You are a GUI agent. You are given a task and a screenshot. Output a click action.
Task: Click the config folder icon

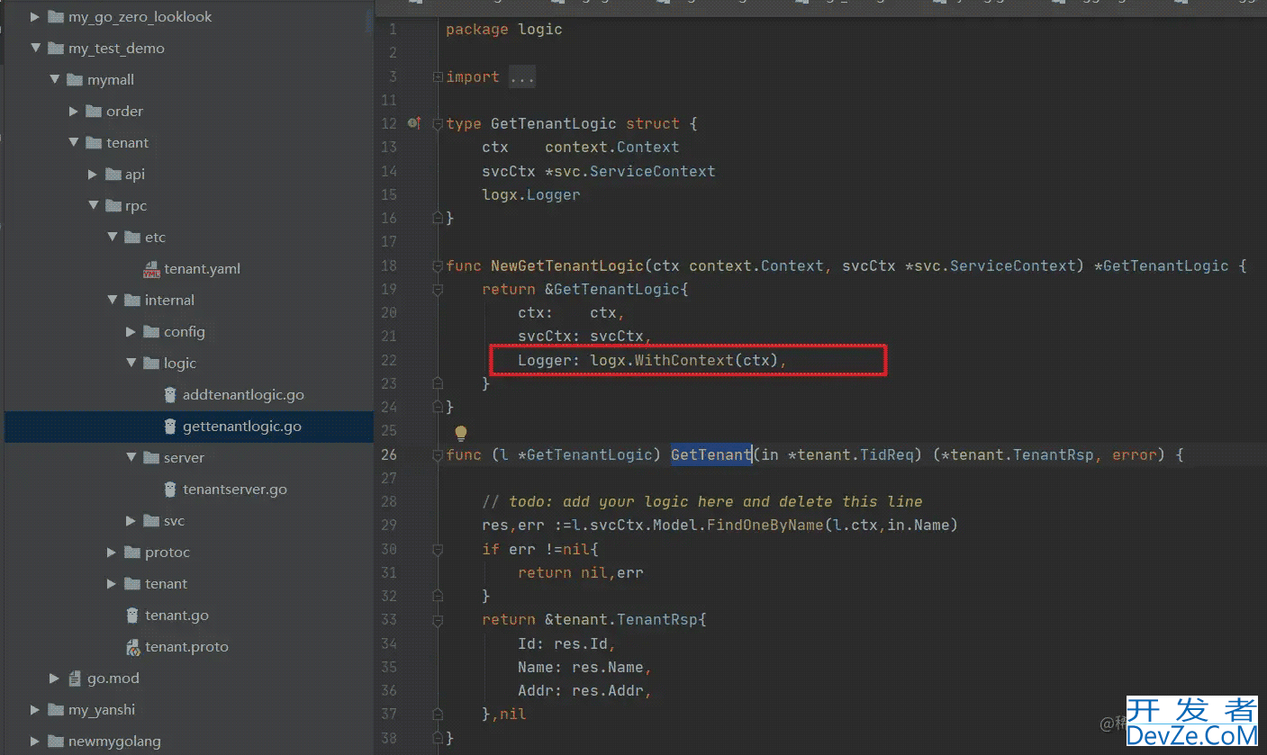150,332
